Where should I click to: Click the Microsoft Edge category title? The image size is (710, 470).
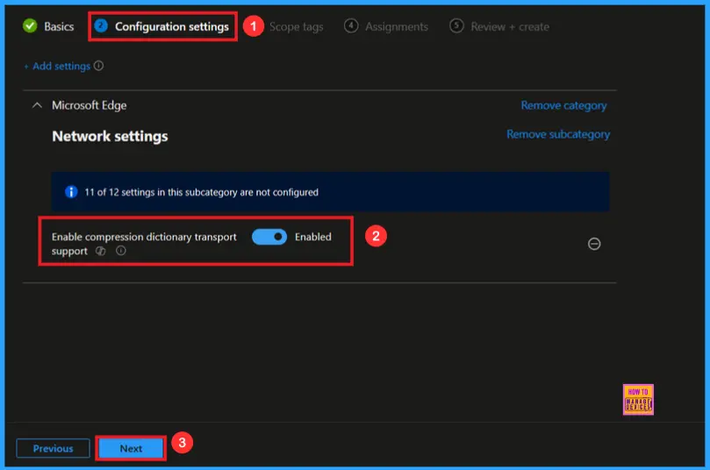click(x=90, y=105)
